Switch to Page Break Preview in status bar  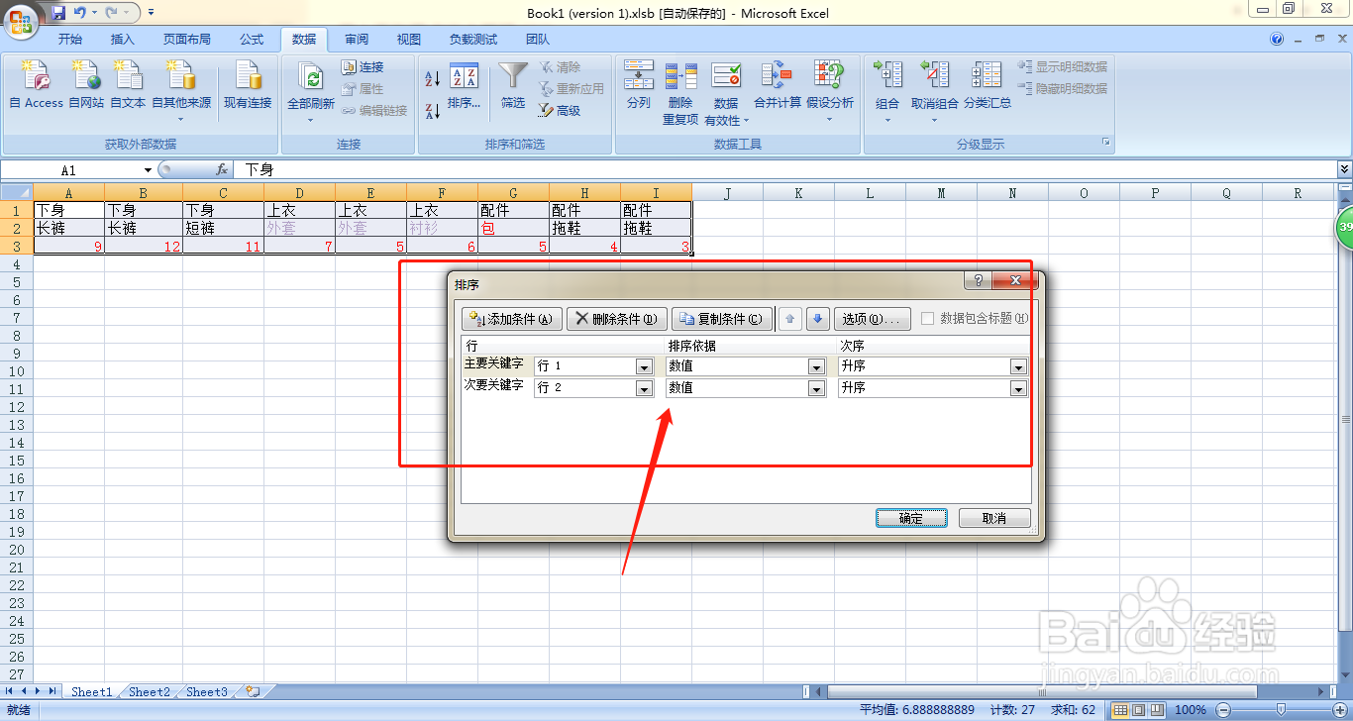[1157, 709]
